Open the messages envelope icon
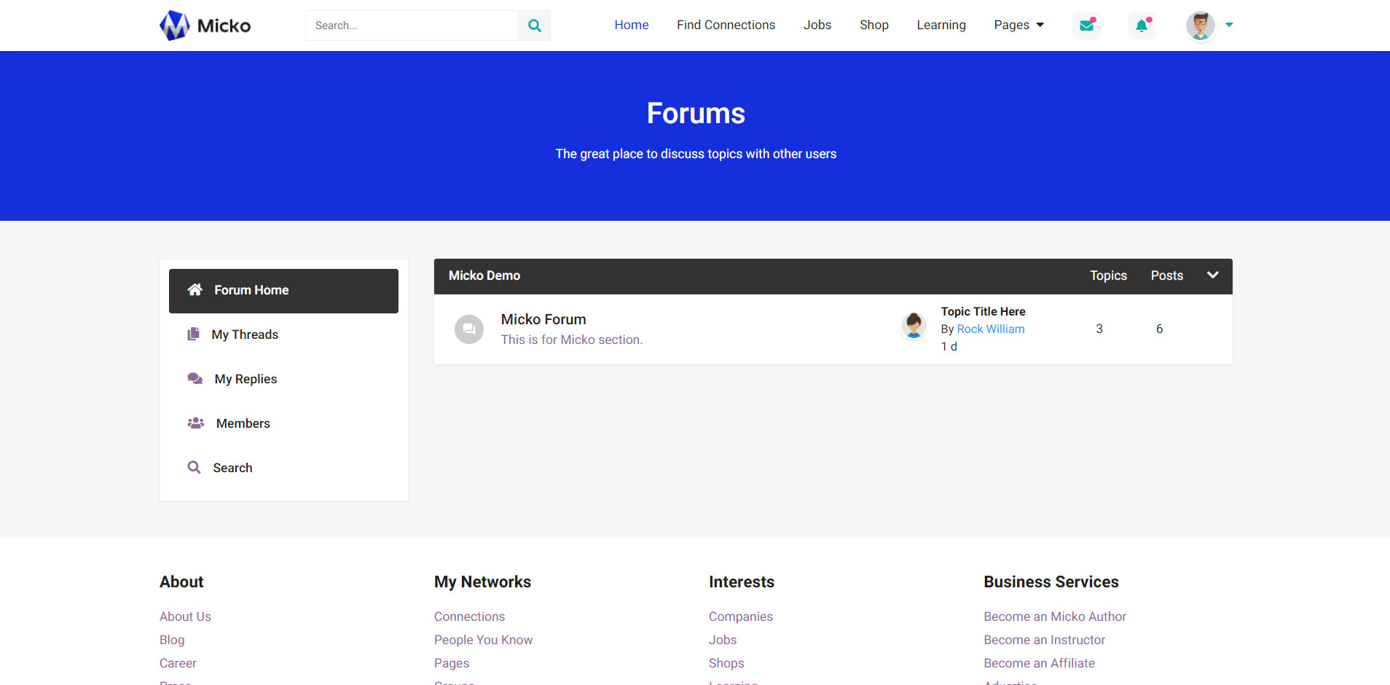Viewport: 1390px width, 685px height. (x=1086, y=26)
